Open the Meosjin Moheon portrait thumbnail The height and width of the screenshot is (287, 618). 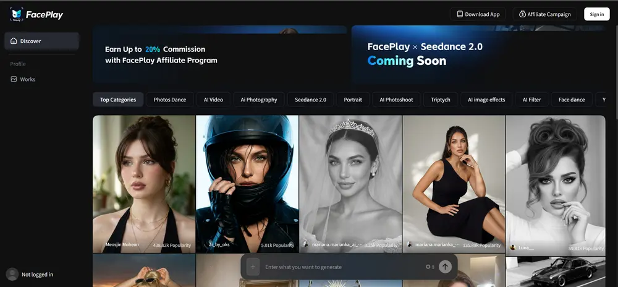pyautogui.click(x=144, y=184)
